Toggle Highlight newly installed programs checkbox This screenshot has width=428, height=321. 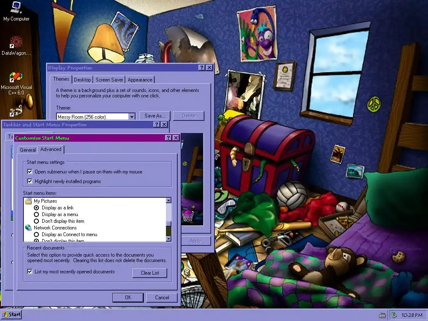click(30, 181)
